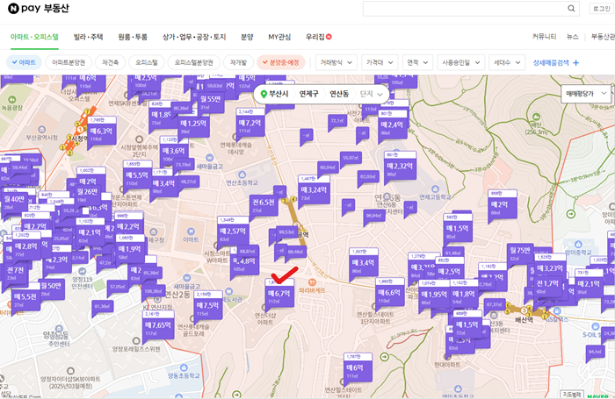Open 상세매물검색 detailed search
The image size is (615, 399).
[551, 62]
